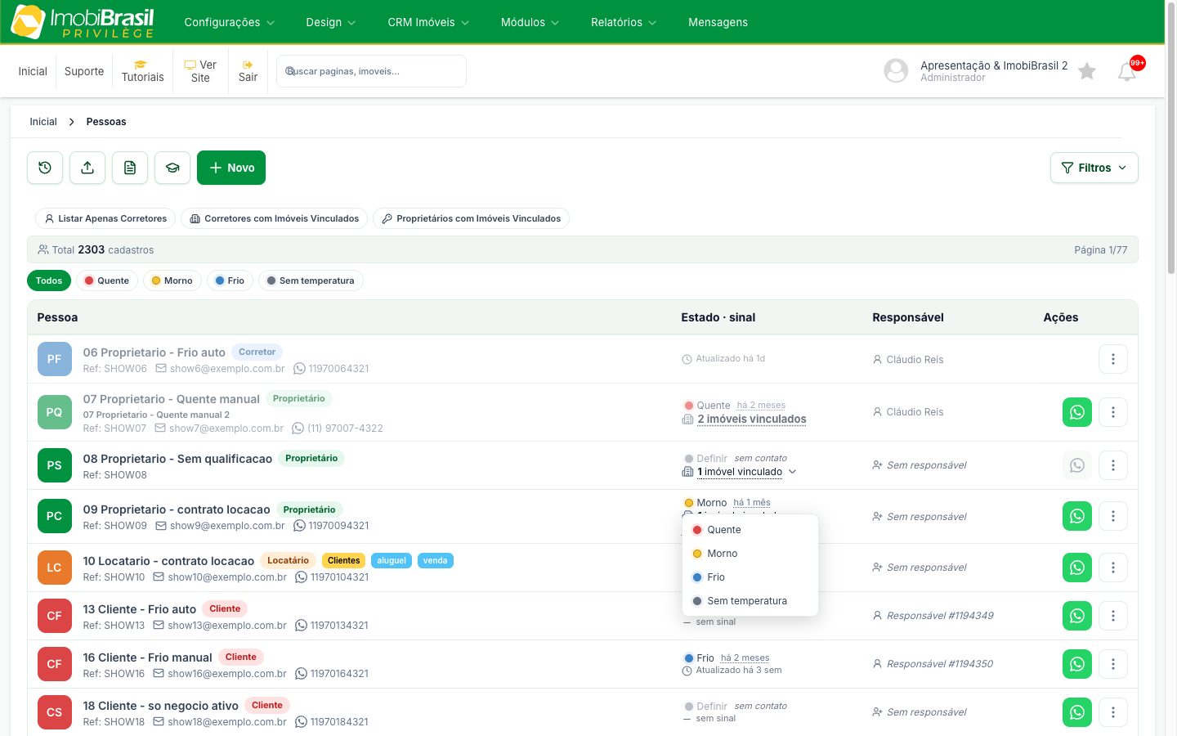Viewport: 1177px width, 736px height.
Task: Expand 1 imóvel vinculado chevron
Action: pyautogui.click(x=792, y=472)
